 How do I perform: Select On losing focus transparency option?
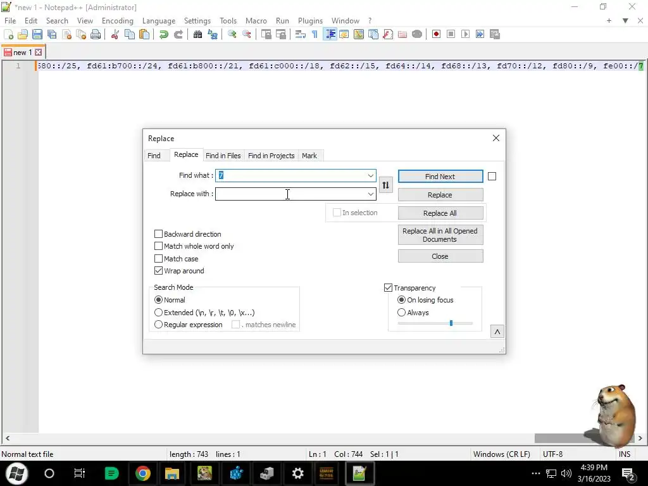pos(401,299)
